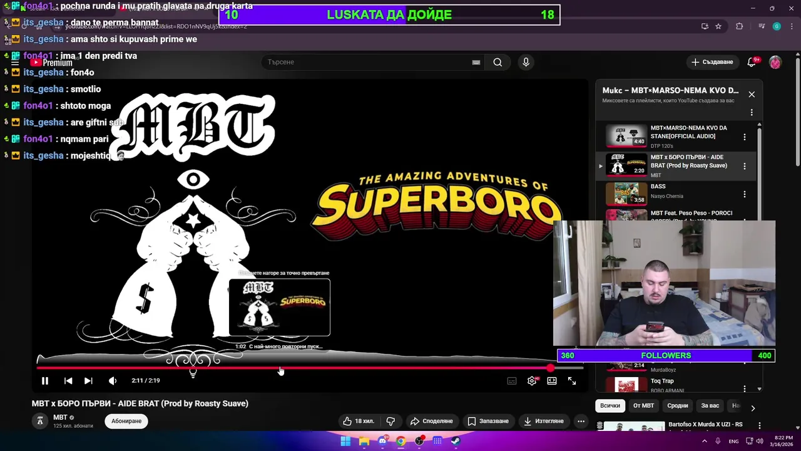The height and width of the screenshot is (451, 801).
Task: Open options for AIDE BRAT playlist item
Action: [x=744, y=166]
